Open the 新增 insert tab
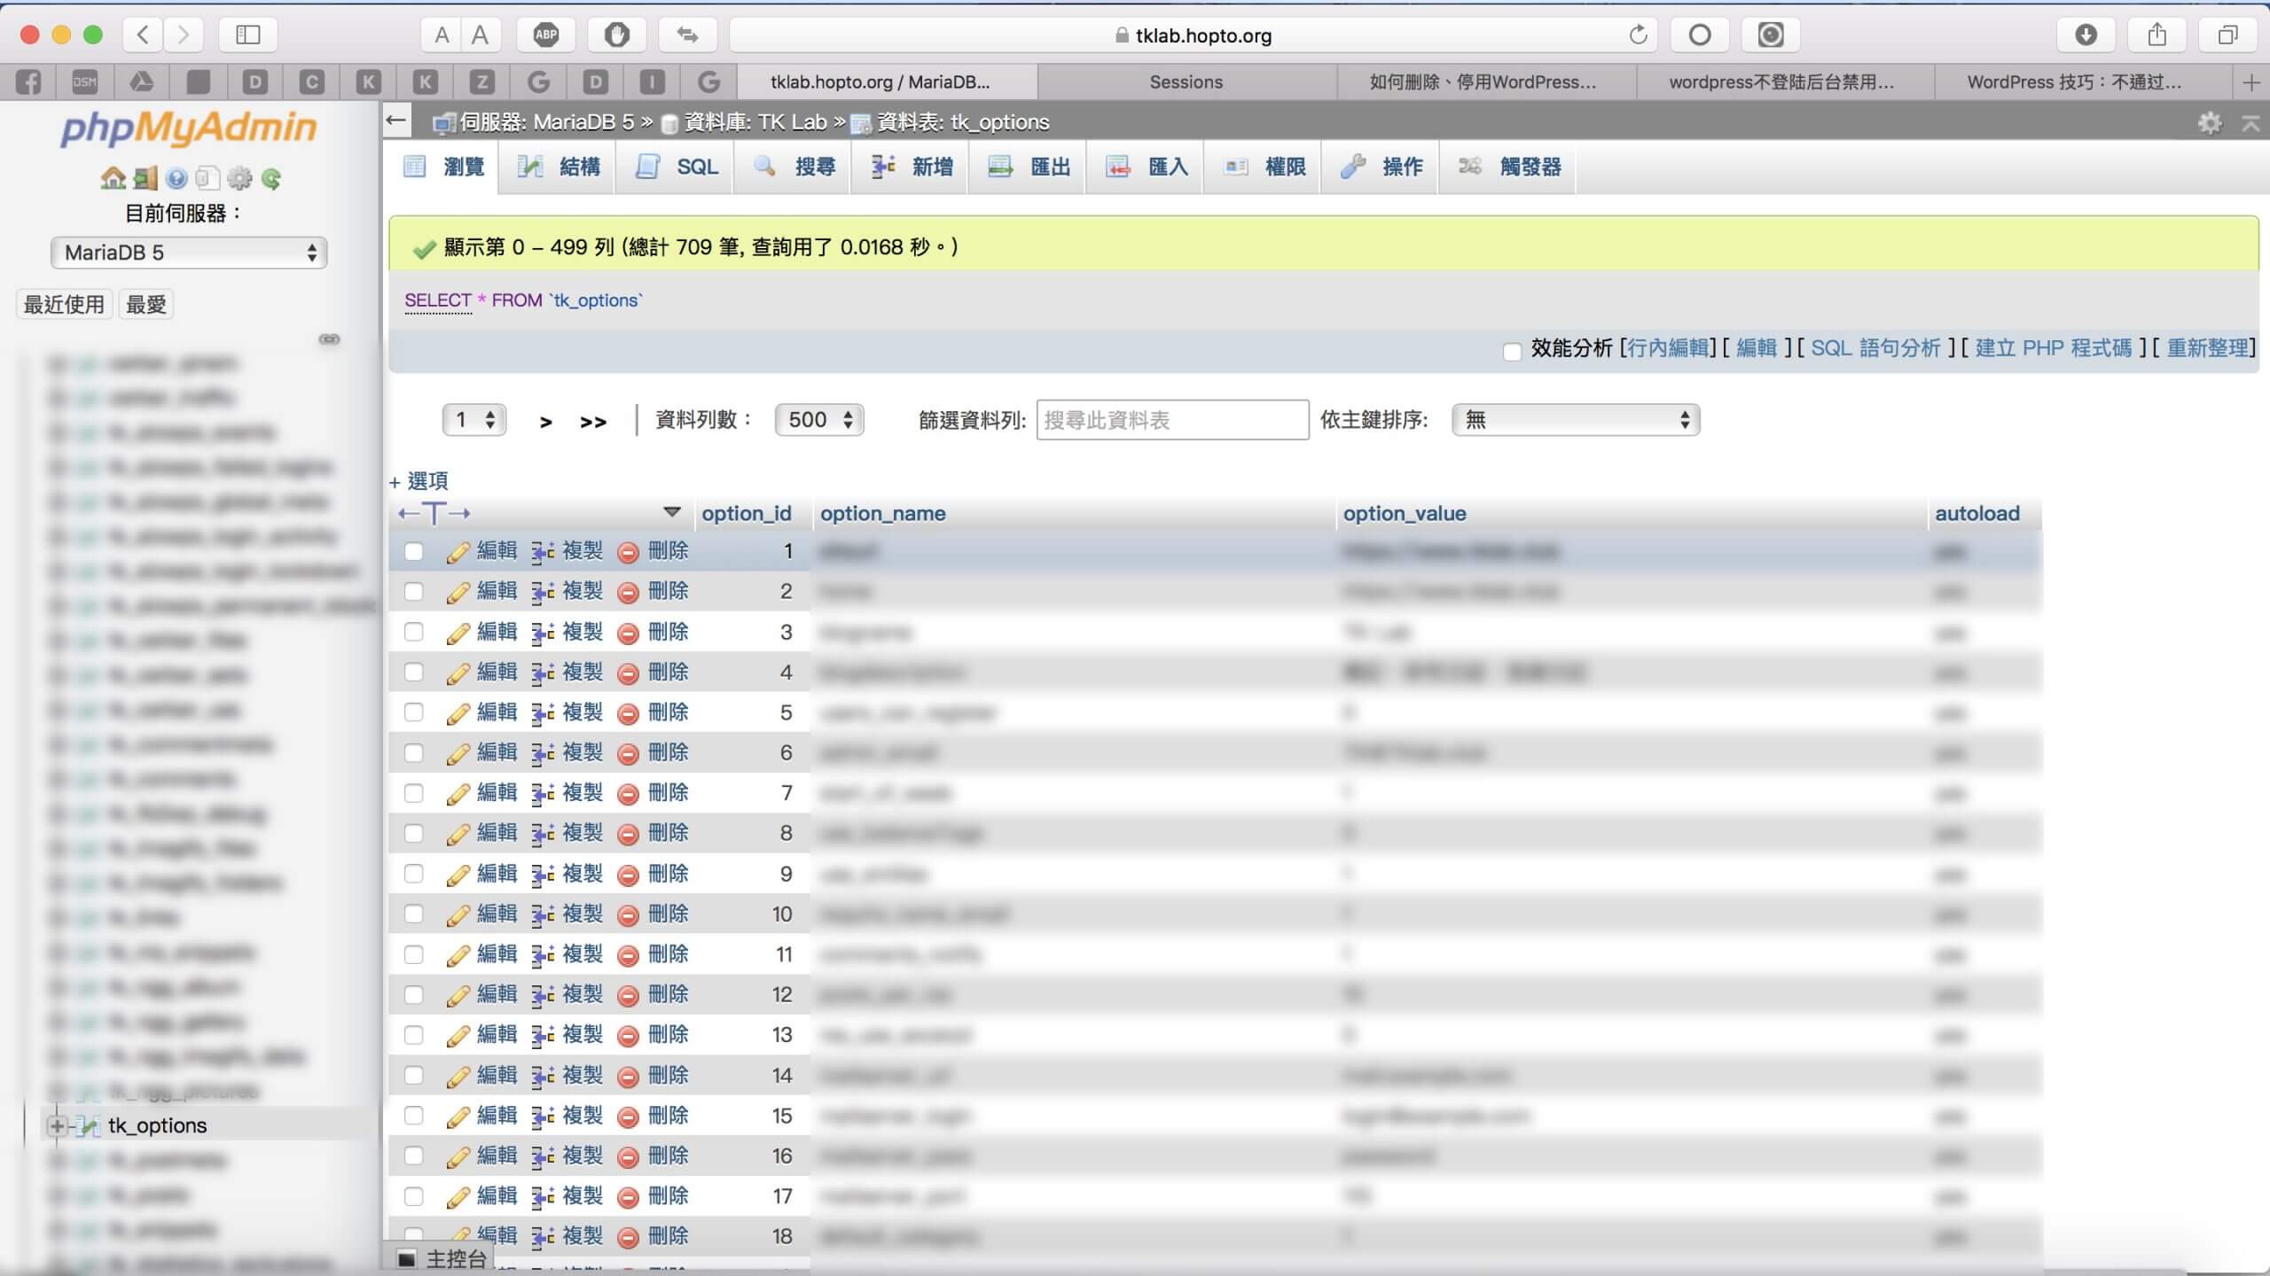This screenshot has width=2270, height=1276. [911, 167]
